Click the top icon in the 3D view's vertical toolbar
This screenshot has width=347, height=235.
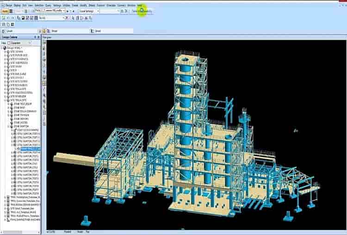click(44, 42)
